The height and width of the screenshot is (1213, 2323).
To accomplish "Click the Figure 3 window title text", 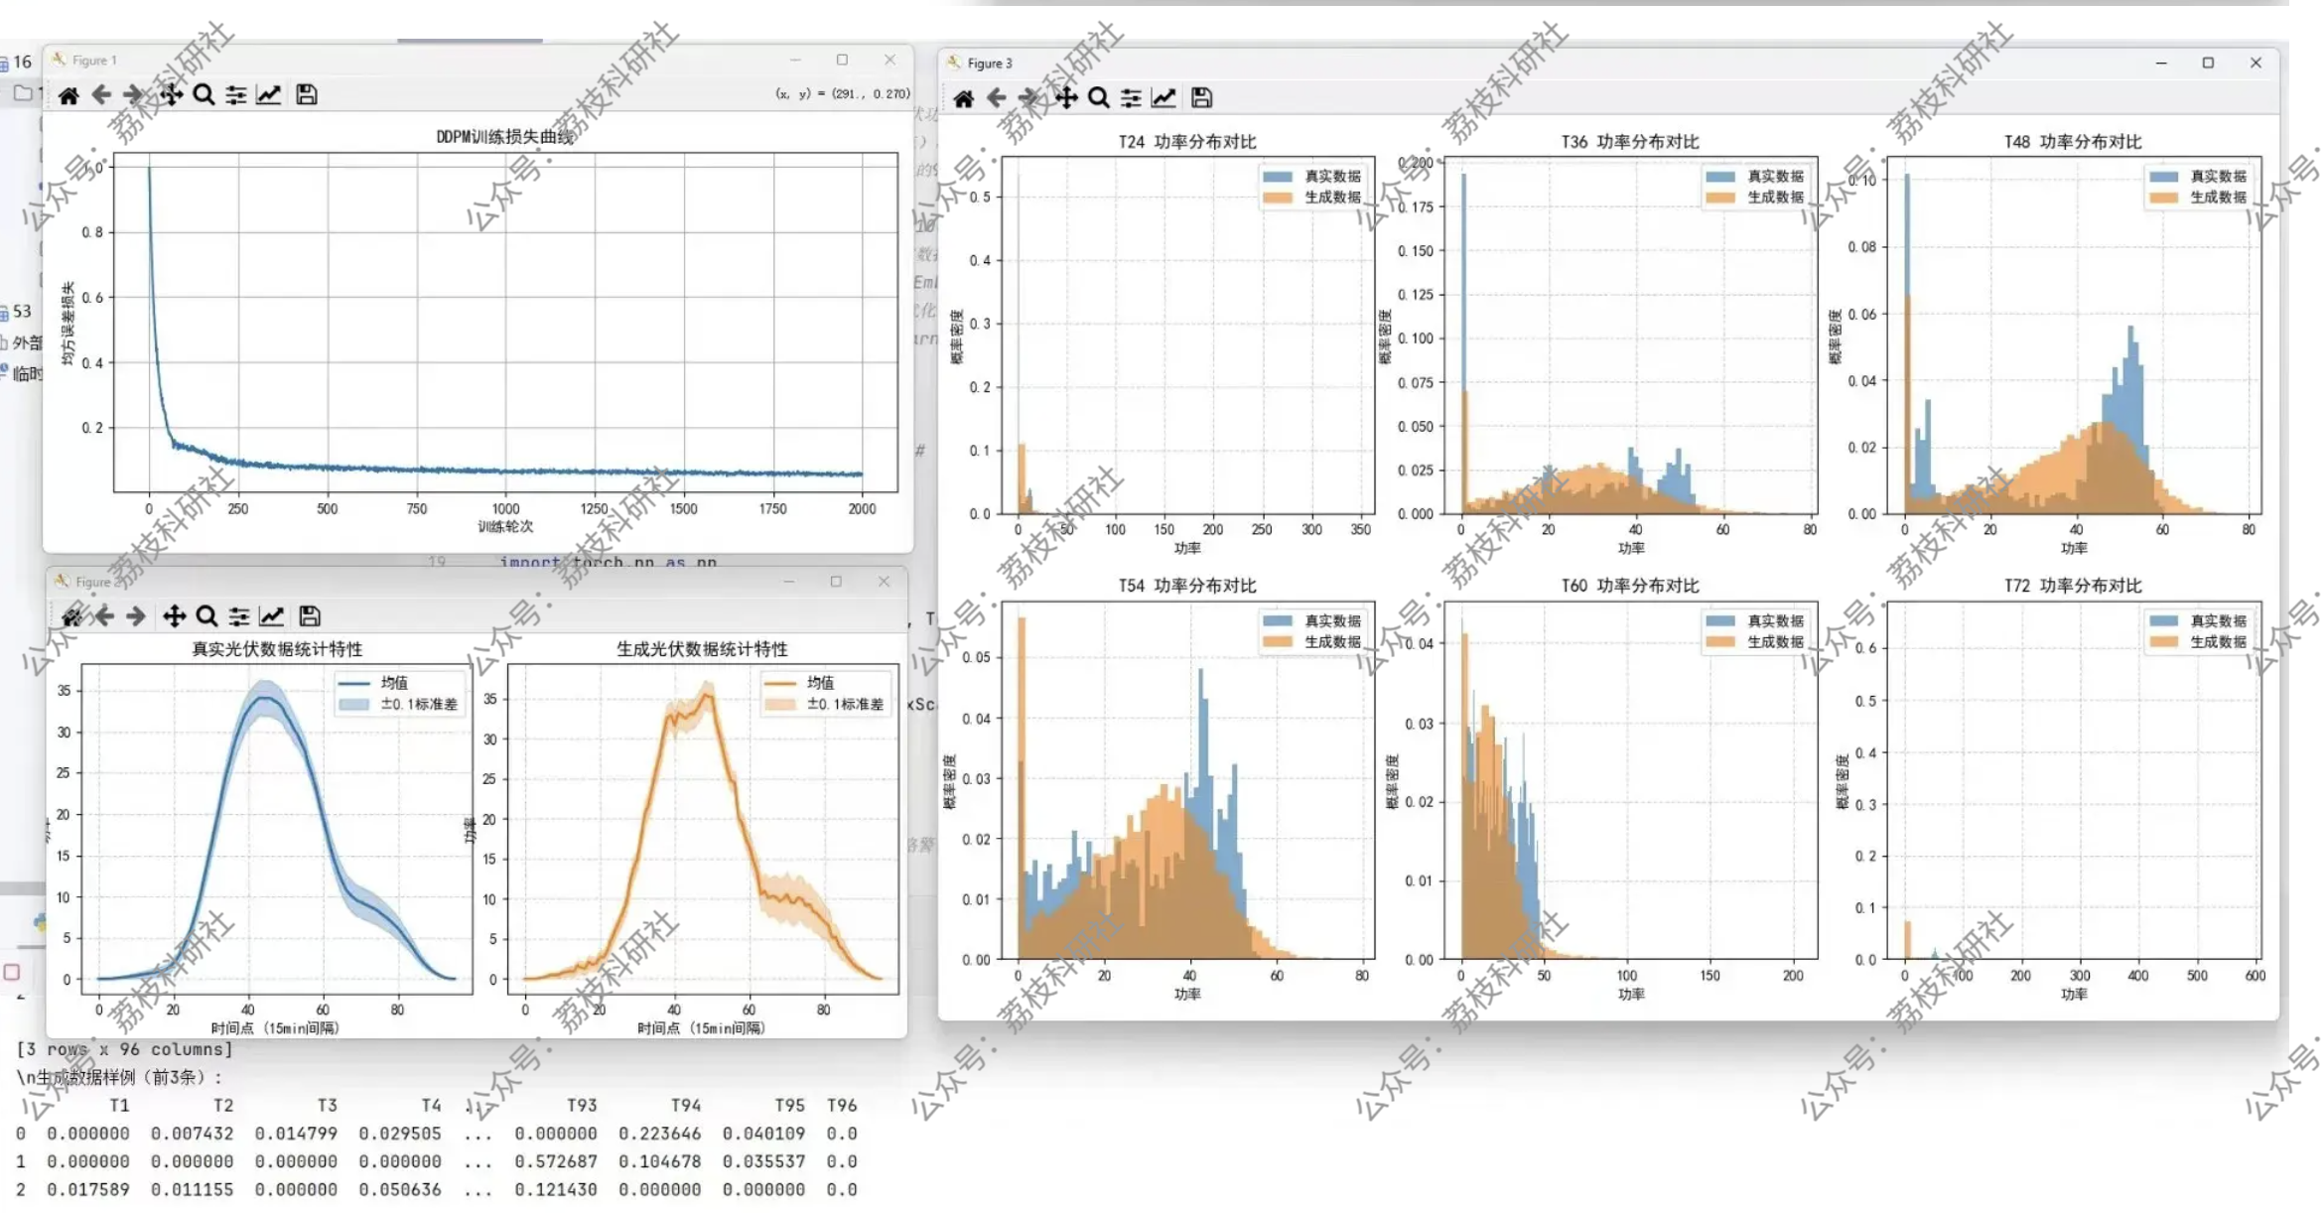I will pos(990,64).
